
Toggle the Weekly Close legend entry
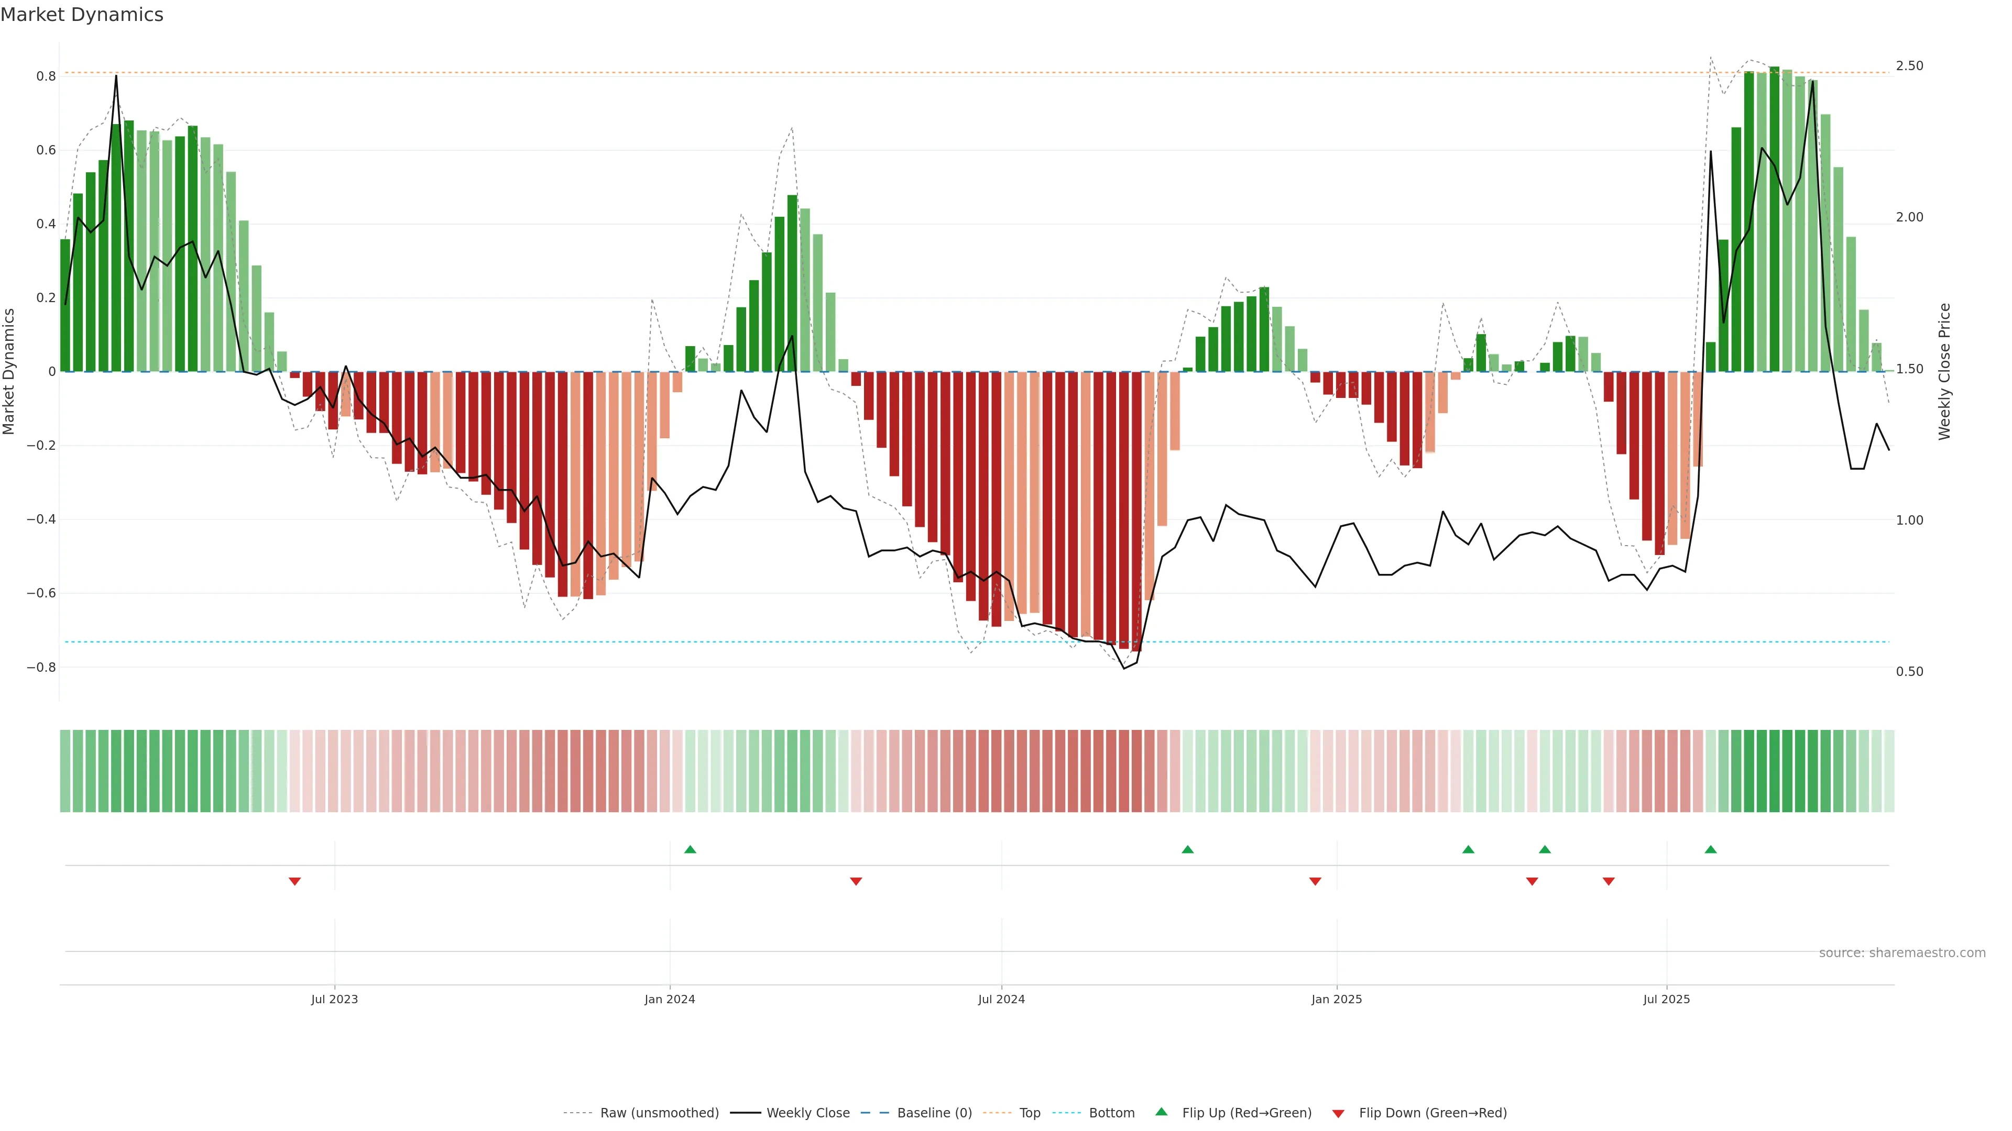click(807, 1113)
